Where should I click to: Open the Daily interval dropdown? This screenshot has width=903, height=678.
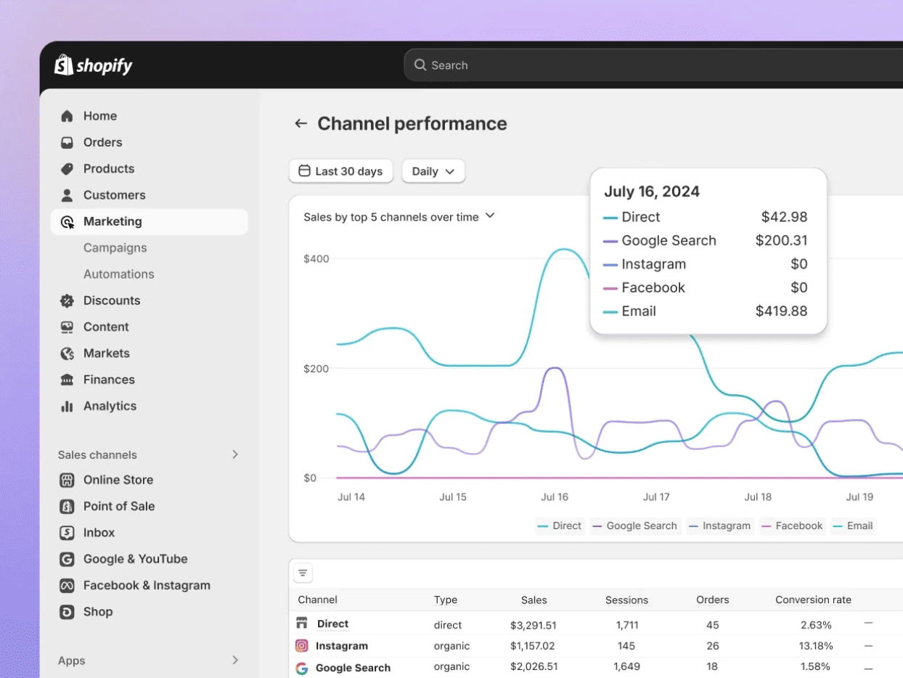(x=433, y=171)
